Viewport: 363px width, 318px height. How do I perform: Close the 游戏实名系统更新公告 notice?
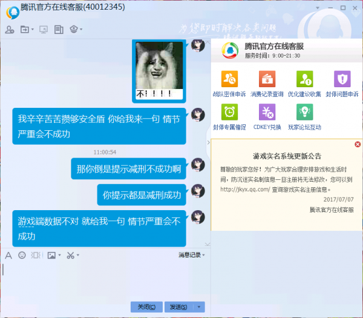[358, 144]
